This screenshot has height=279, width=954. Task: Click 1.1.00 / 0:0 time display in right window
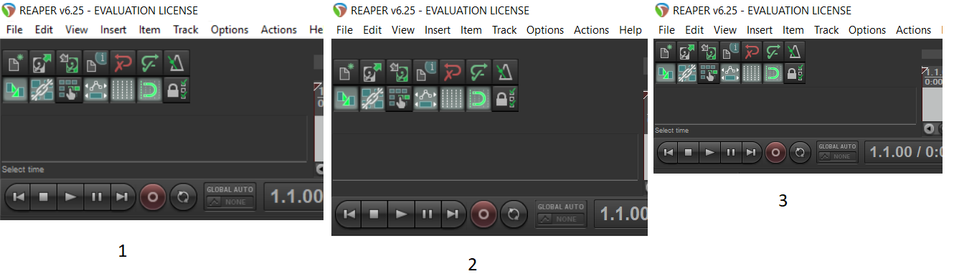point(905,152)
